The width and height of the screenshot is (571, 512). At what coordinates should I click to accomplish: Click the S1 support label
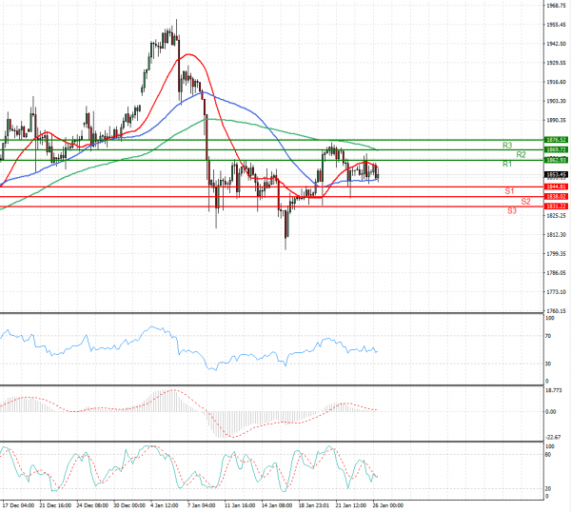[509, 191]
